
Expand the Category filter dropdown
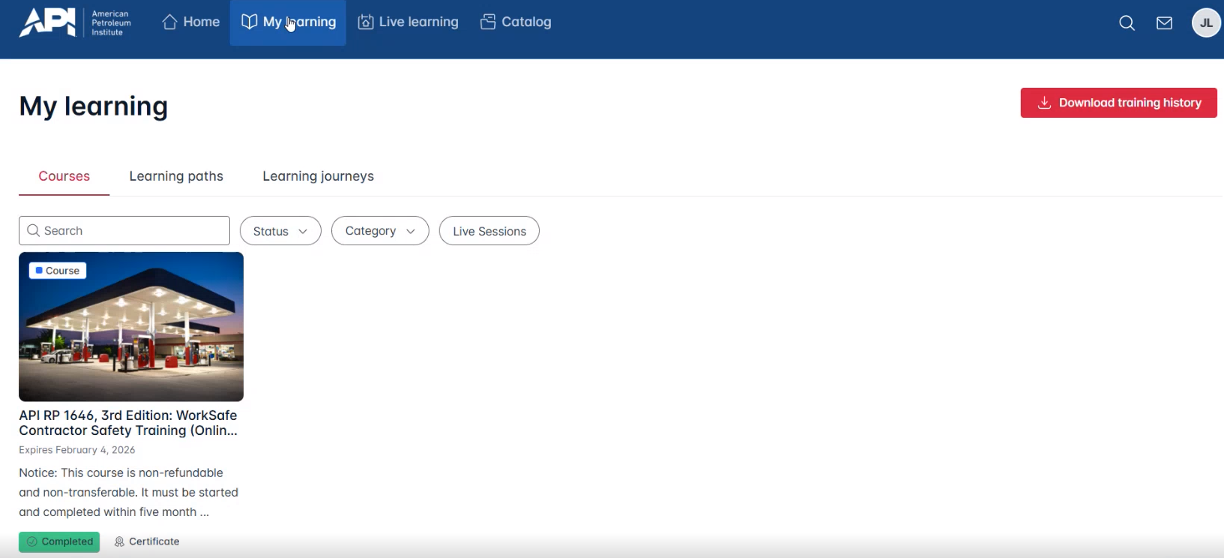[380, 231]
